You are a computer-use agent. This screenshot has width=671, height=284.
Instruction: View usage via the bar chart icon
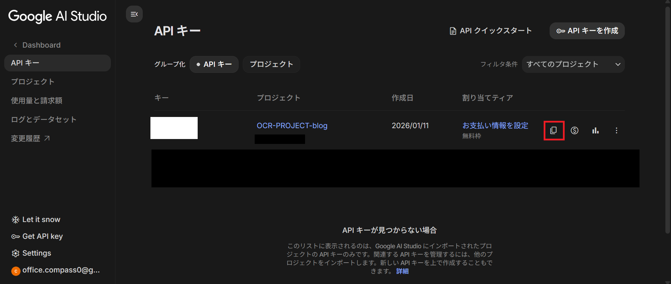pos(595,131)
